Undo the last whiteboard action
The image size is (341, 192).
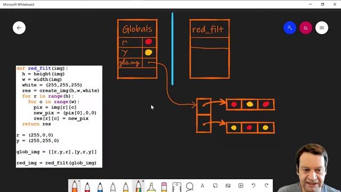click(x=254, y=186)
